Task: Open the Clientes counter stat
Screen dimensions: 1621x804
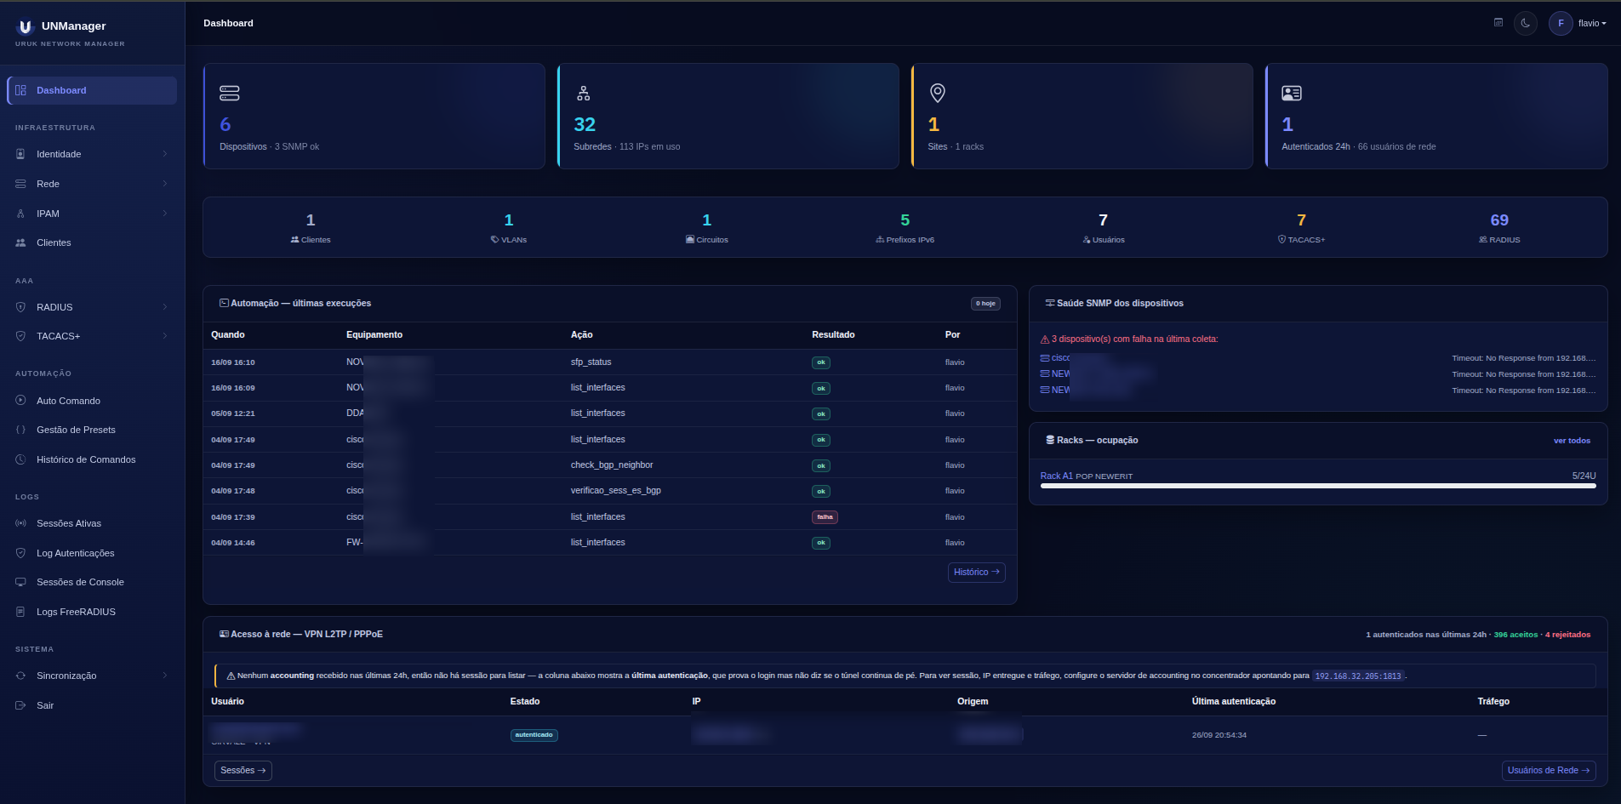Action: 311,228
